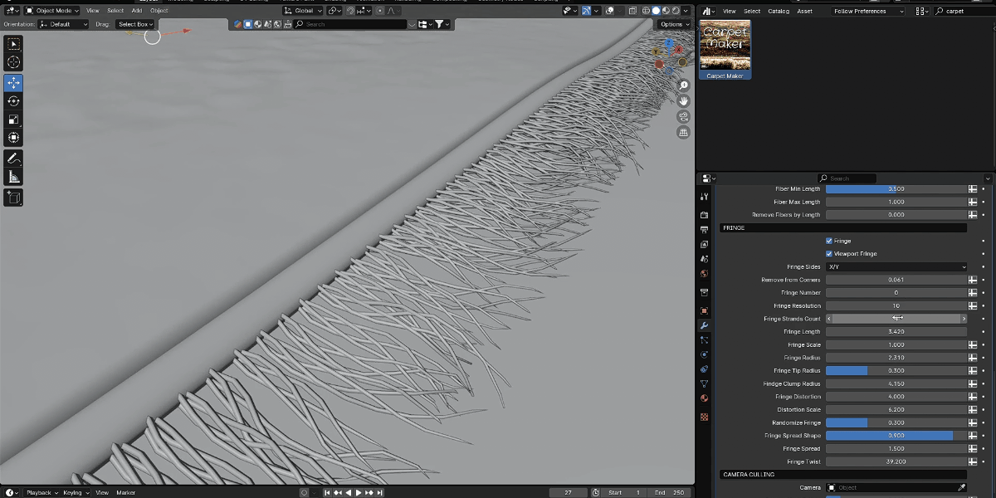Open the timeline Marker menu
The image size is (996, 498).
(x=125, y=493)
